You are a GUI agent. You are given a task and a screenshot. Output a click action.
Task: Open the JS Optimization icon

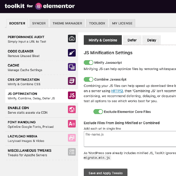(72, 95)
